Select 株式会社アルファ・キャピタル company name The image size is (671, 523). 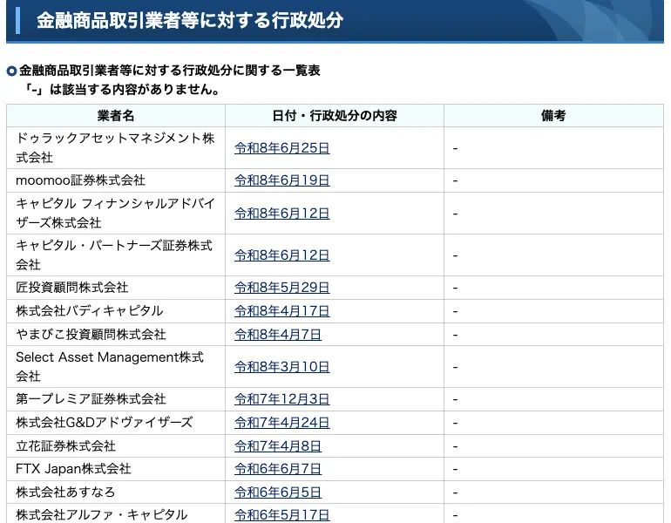(x=102, y=515)
